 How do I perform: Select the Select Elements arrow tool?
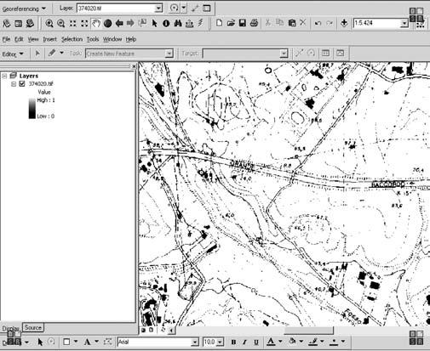click(154, 23)
